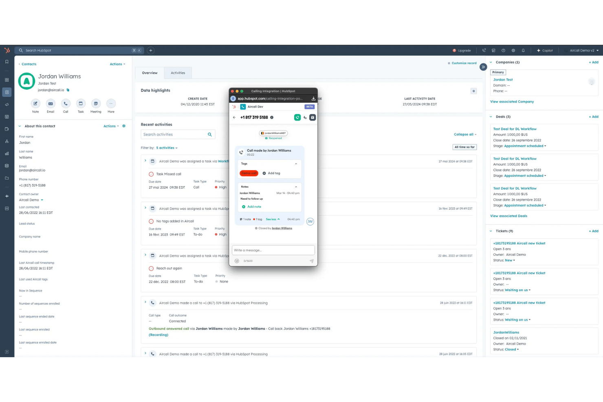Switch to the Overview tab
This screenshot has width=603, height=402.
click(150, 73)
